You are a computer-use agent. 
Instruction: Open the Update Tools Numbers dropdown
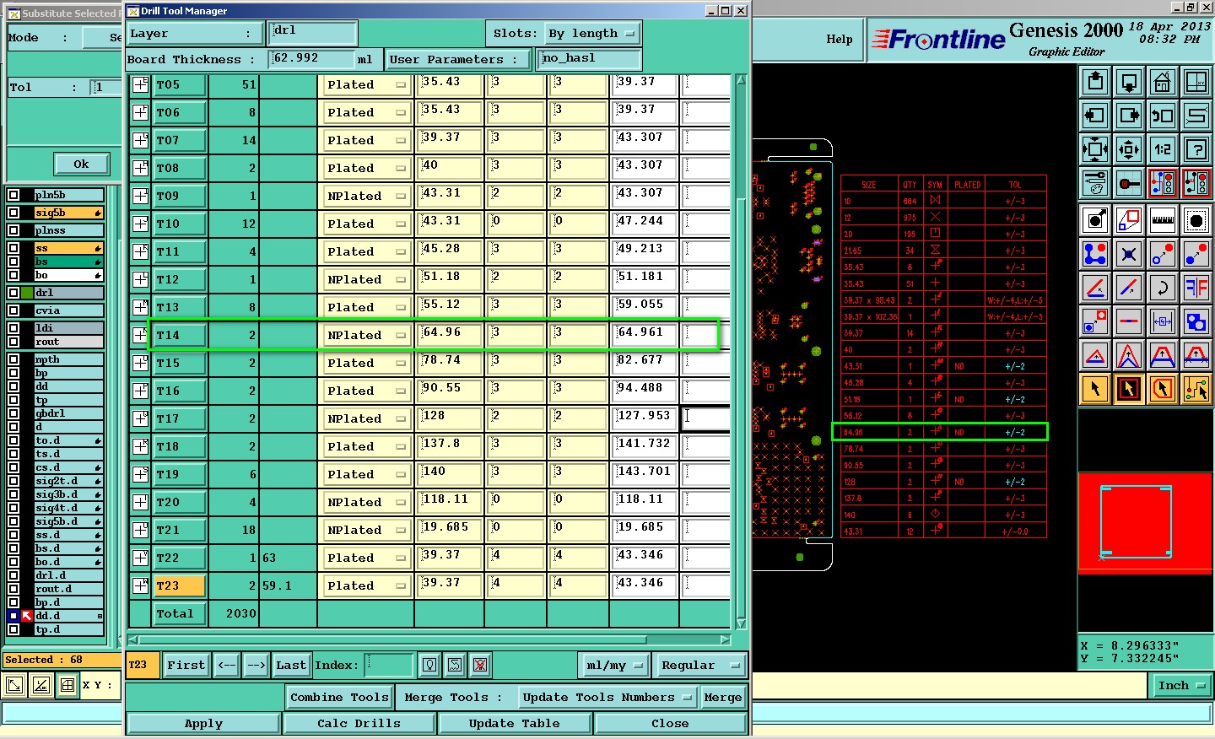point(607,697)
